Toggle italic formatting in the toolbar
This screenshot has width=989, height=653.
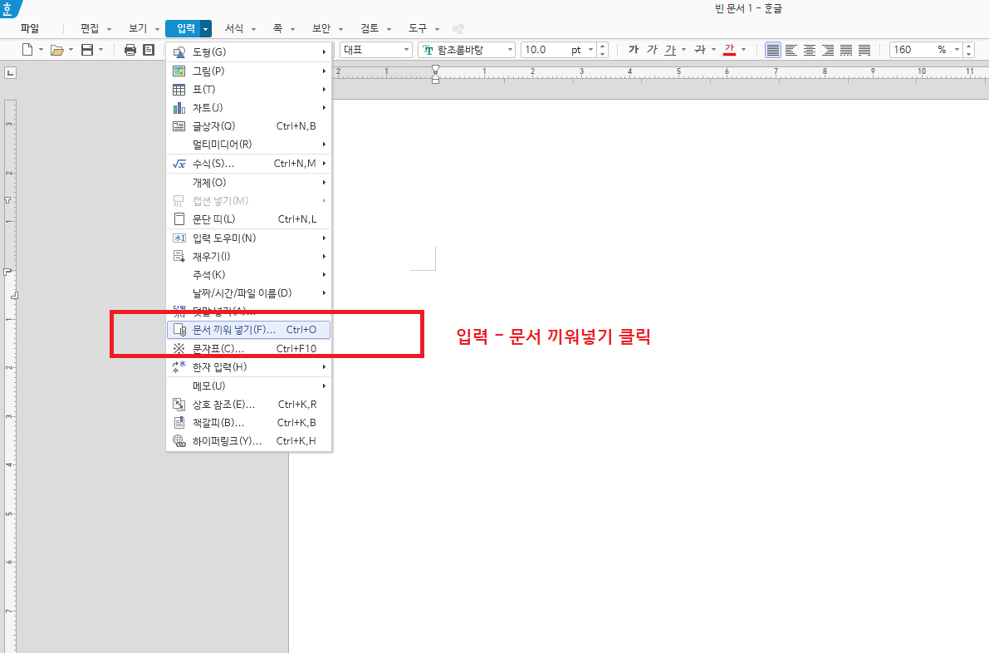tap(651, 50)
